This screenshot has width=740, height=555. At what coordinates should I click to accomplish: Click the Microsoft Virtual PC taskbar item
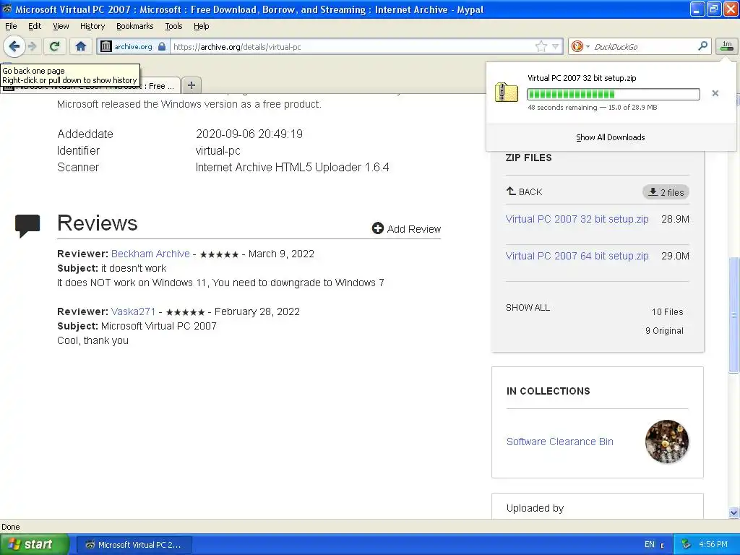tap(134, 545)
